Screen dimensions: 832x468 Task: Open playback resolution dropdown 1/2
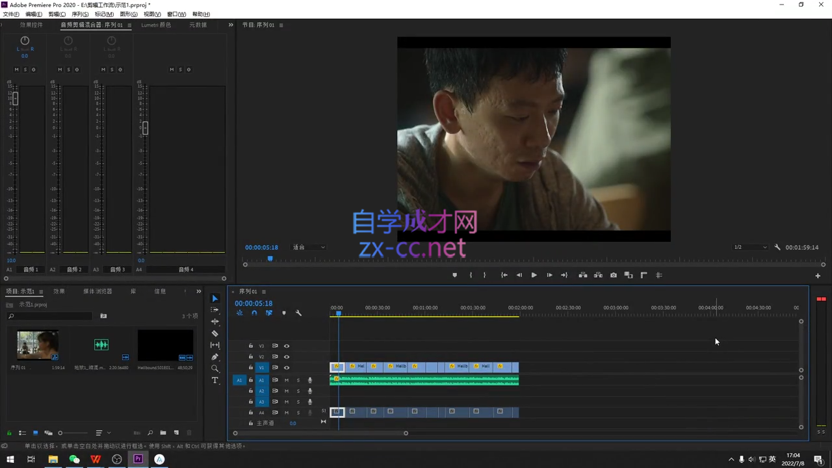(x=751, y=247)
